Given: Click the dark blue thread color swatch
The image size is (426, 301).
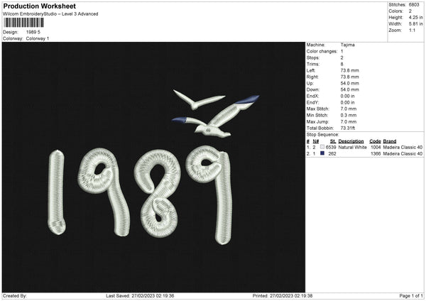Looking at the screenshot, I should 322,153.
